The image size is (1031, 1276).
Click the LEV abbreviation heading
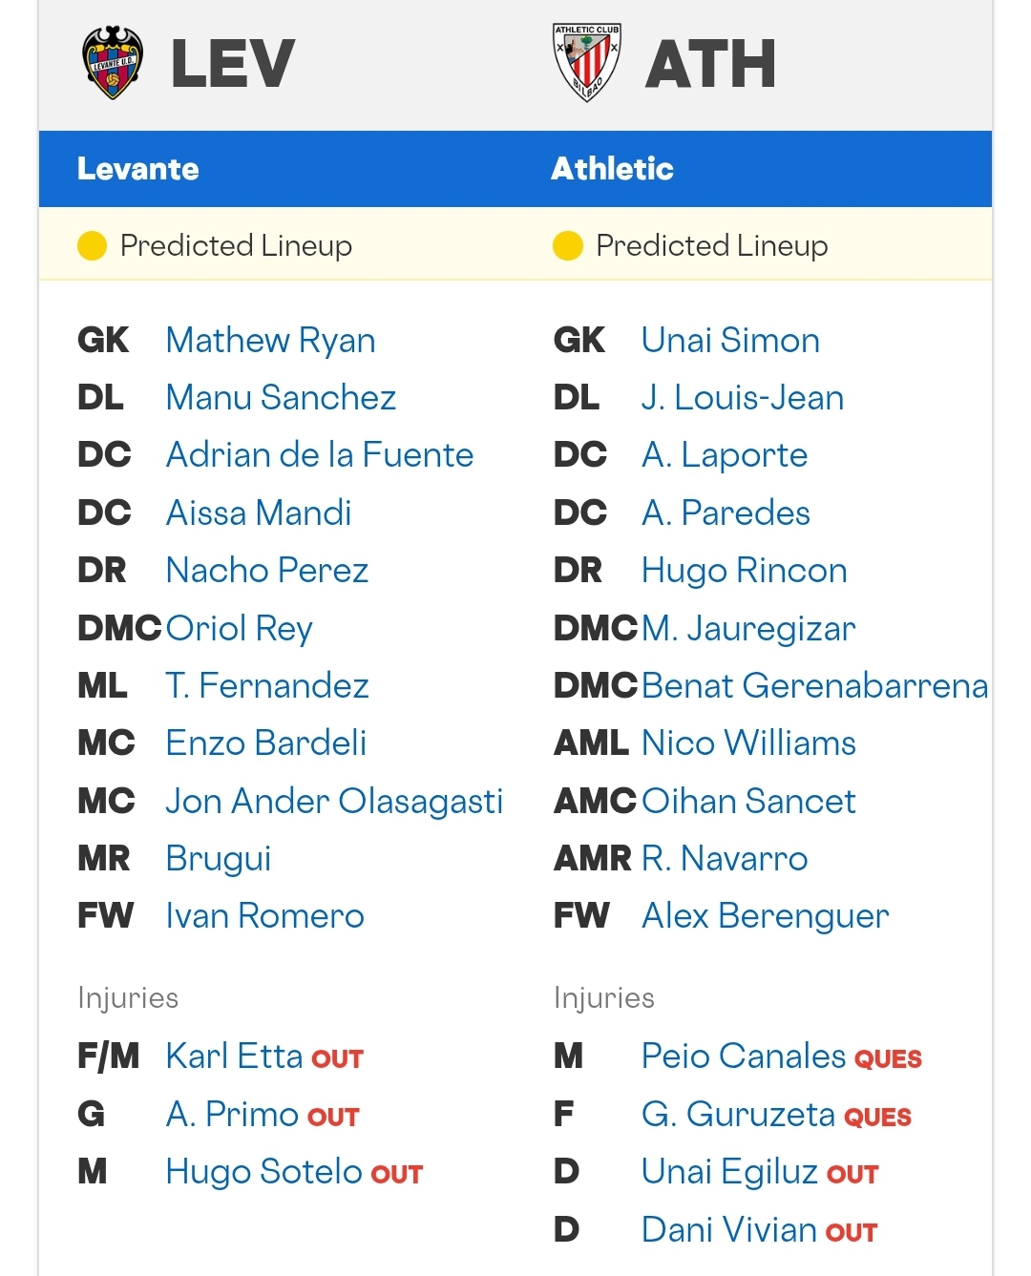[233, 64]
